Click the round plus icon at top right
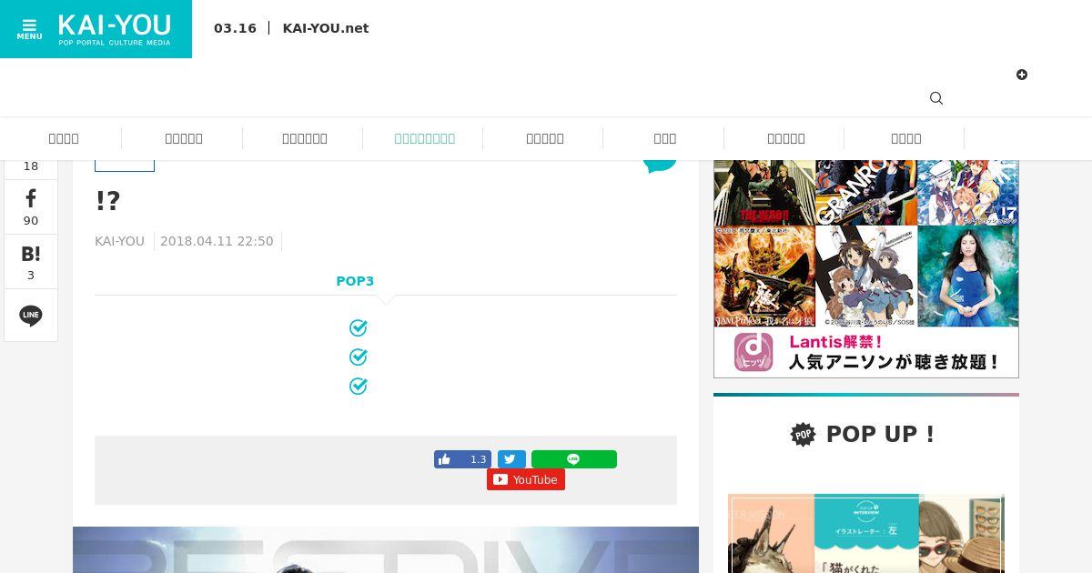1092x573 pixels. (1022, 75)
